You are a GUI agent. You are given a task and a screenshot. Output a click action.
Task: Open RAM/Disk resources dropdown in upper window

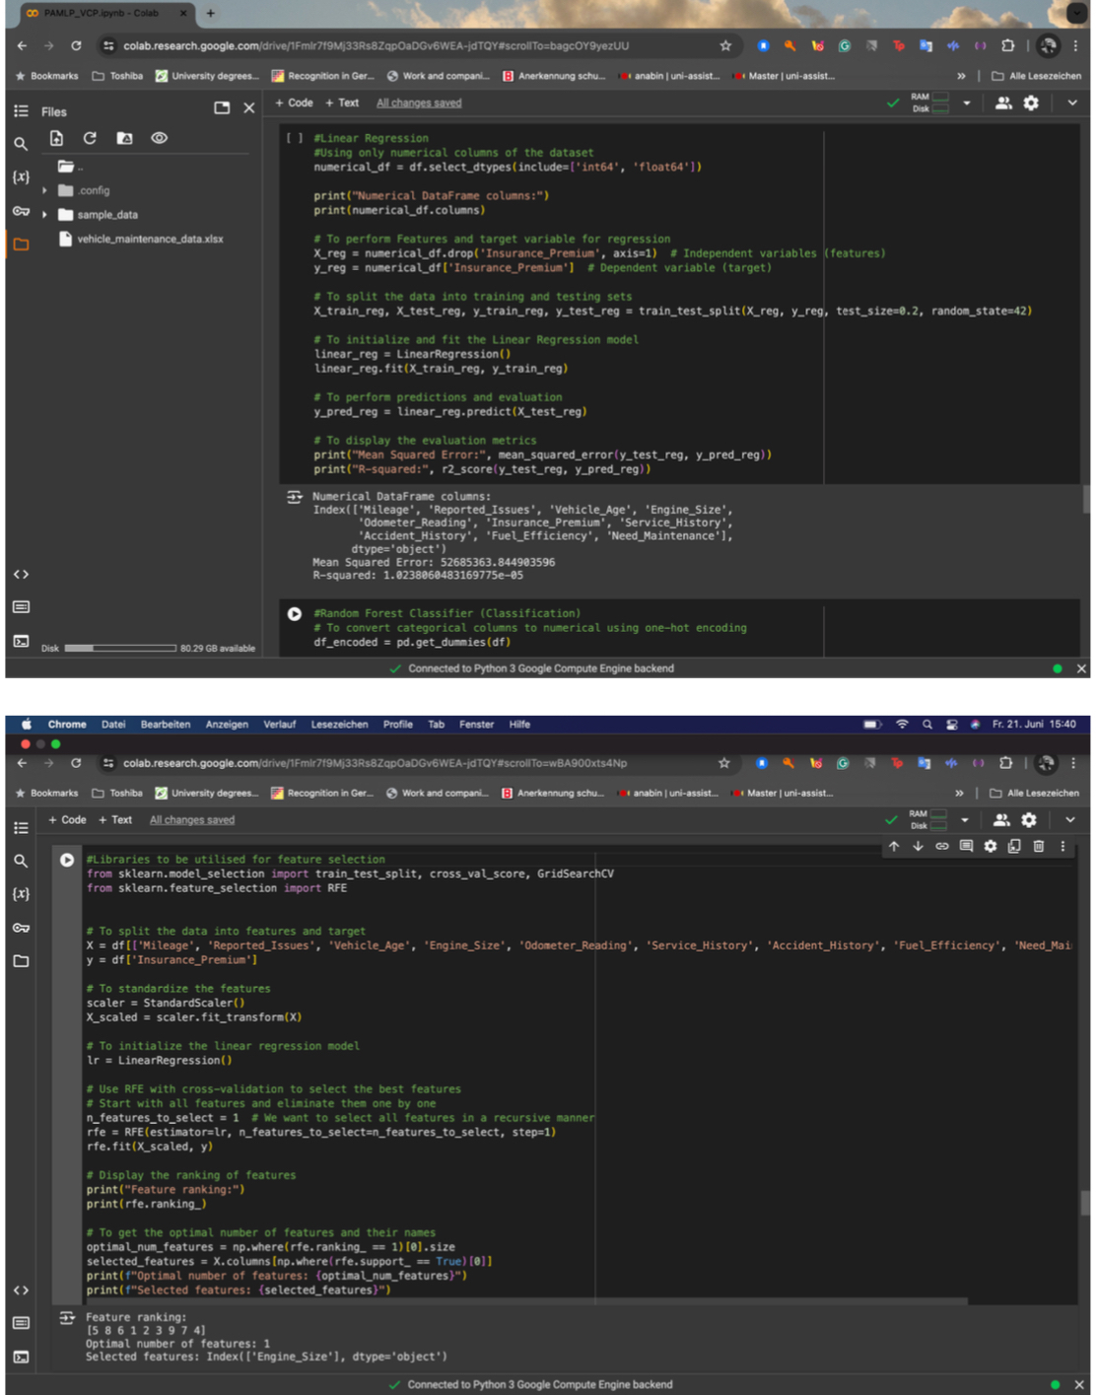click(966, 103)
